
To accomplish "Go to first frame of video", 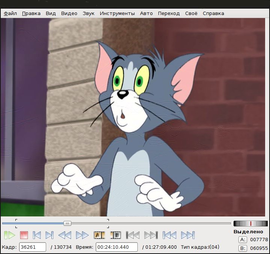I will (x=170, y=235).
